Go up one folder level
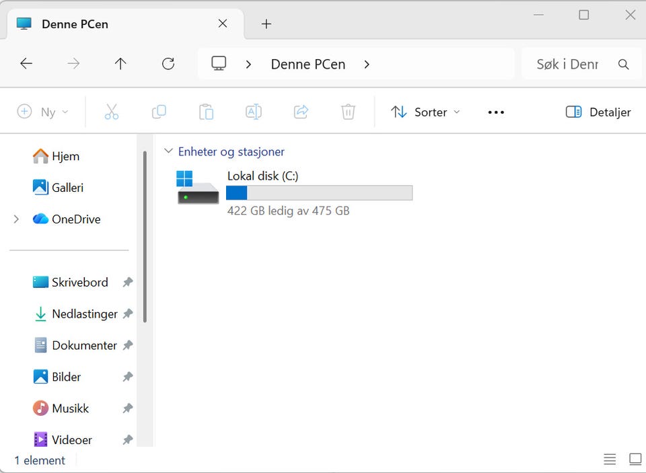 [120, 63]
